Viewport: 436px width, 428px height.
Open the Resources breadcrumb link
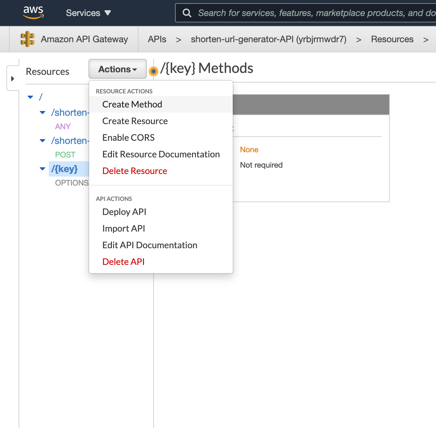pos(392,39)
